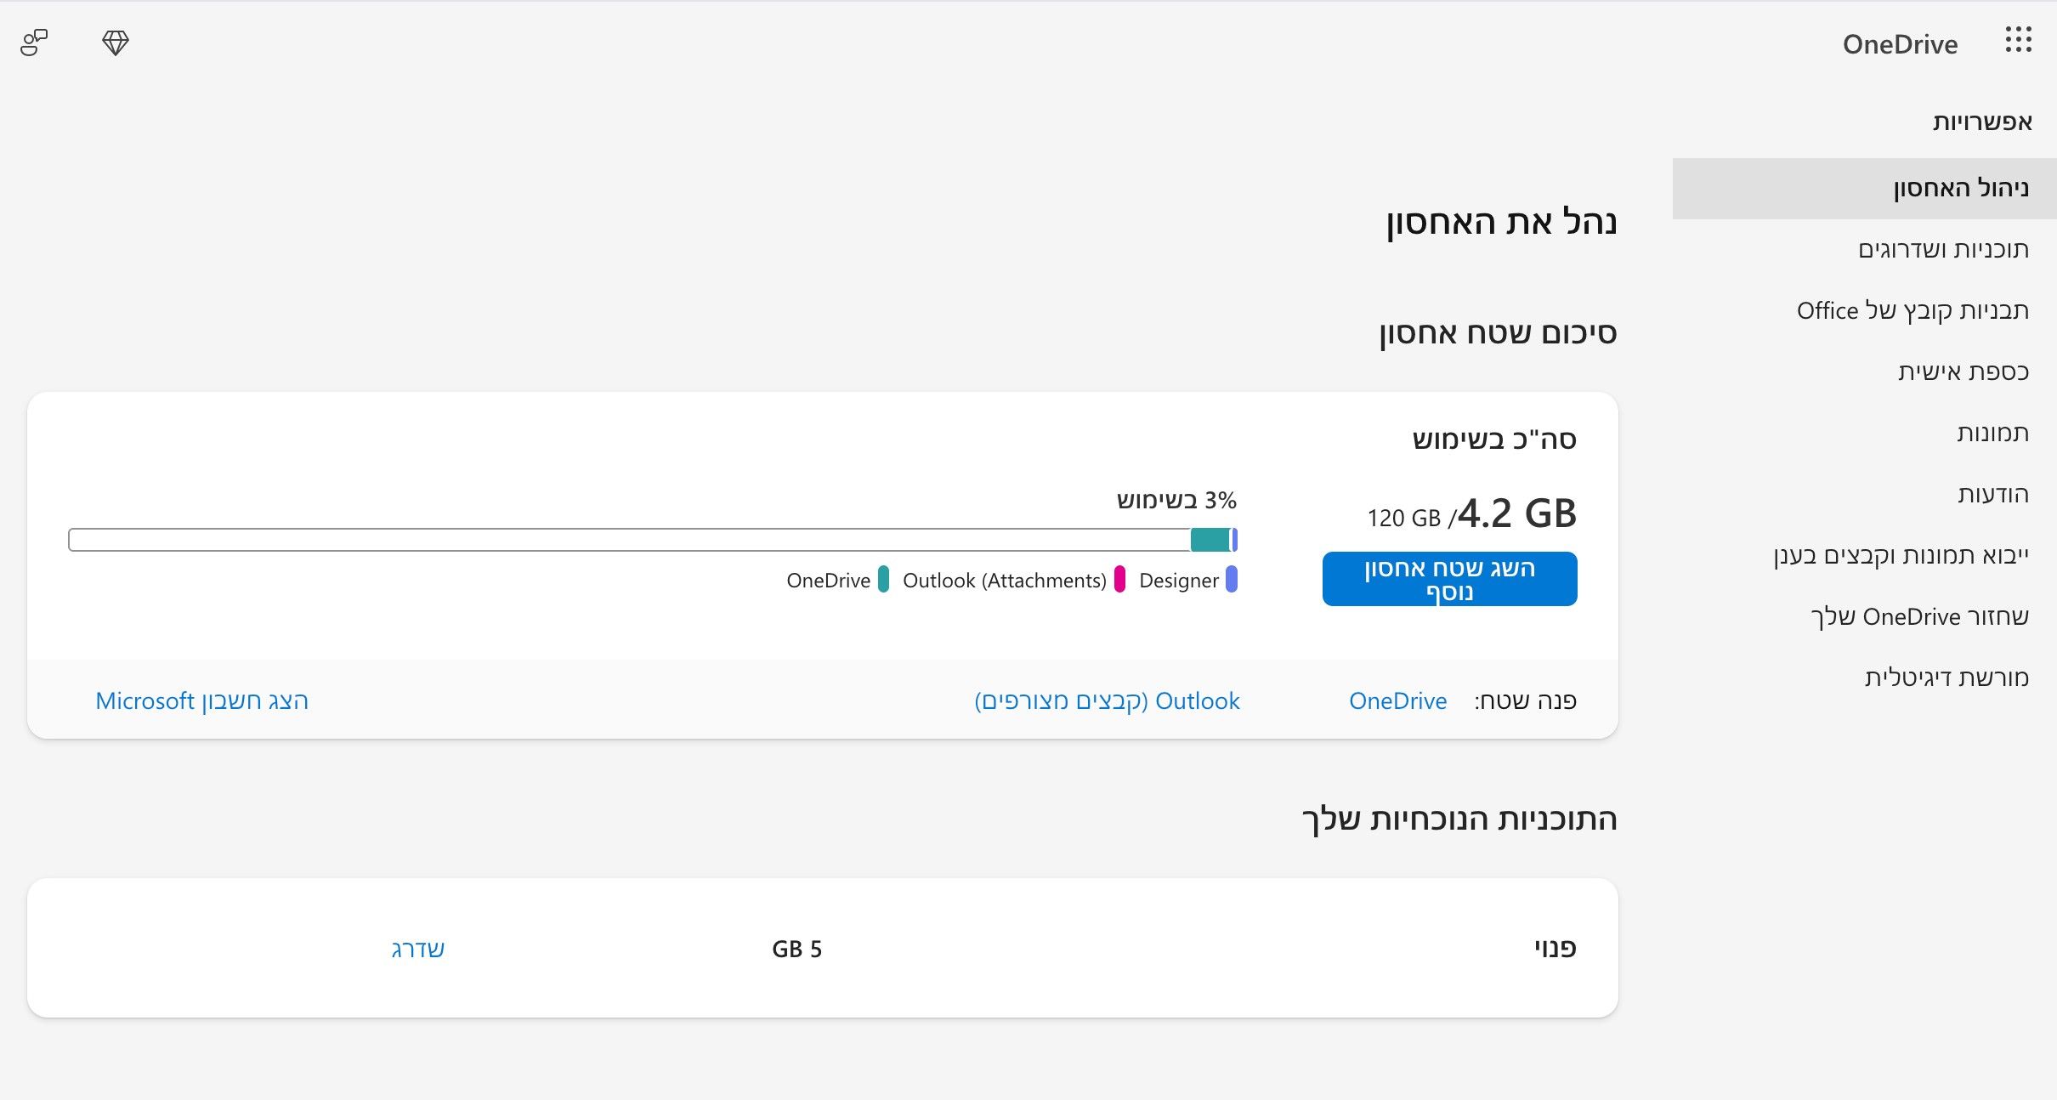Viewport: 2057px width, 1100px height.
Task: Open שחזור OneDrive שלך option
Action: point(1919,616)
